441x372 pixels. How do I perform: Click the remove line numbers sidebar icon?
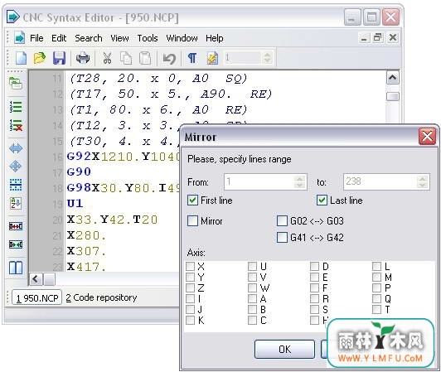click(x=16, y=125)
